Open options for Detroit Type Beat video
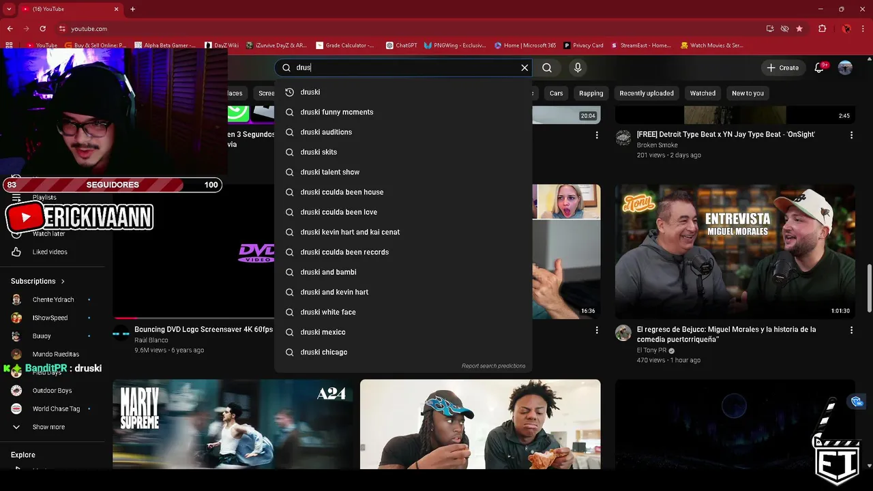Screen dimensions: 873x491 pos(851,135)
